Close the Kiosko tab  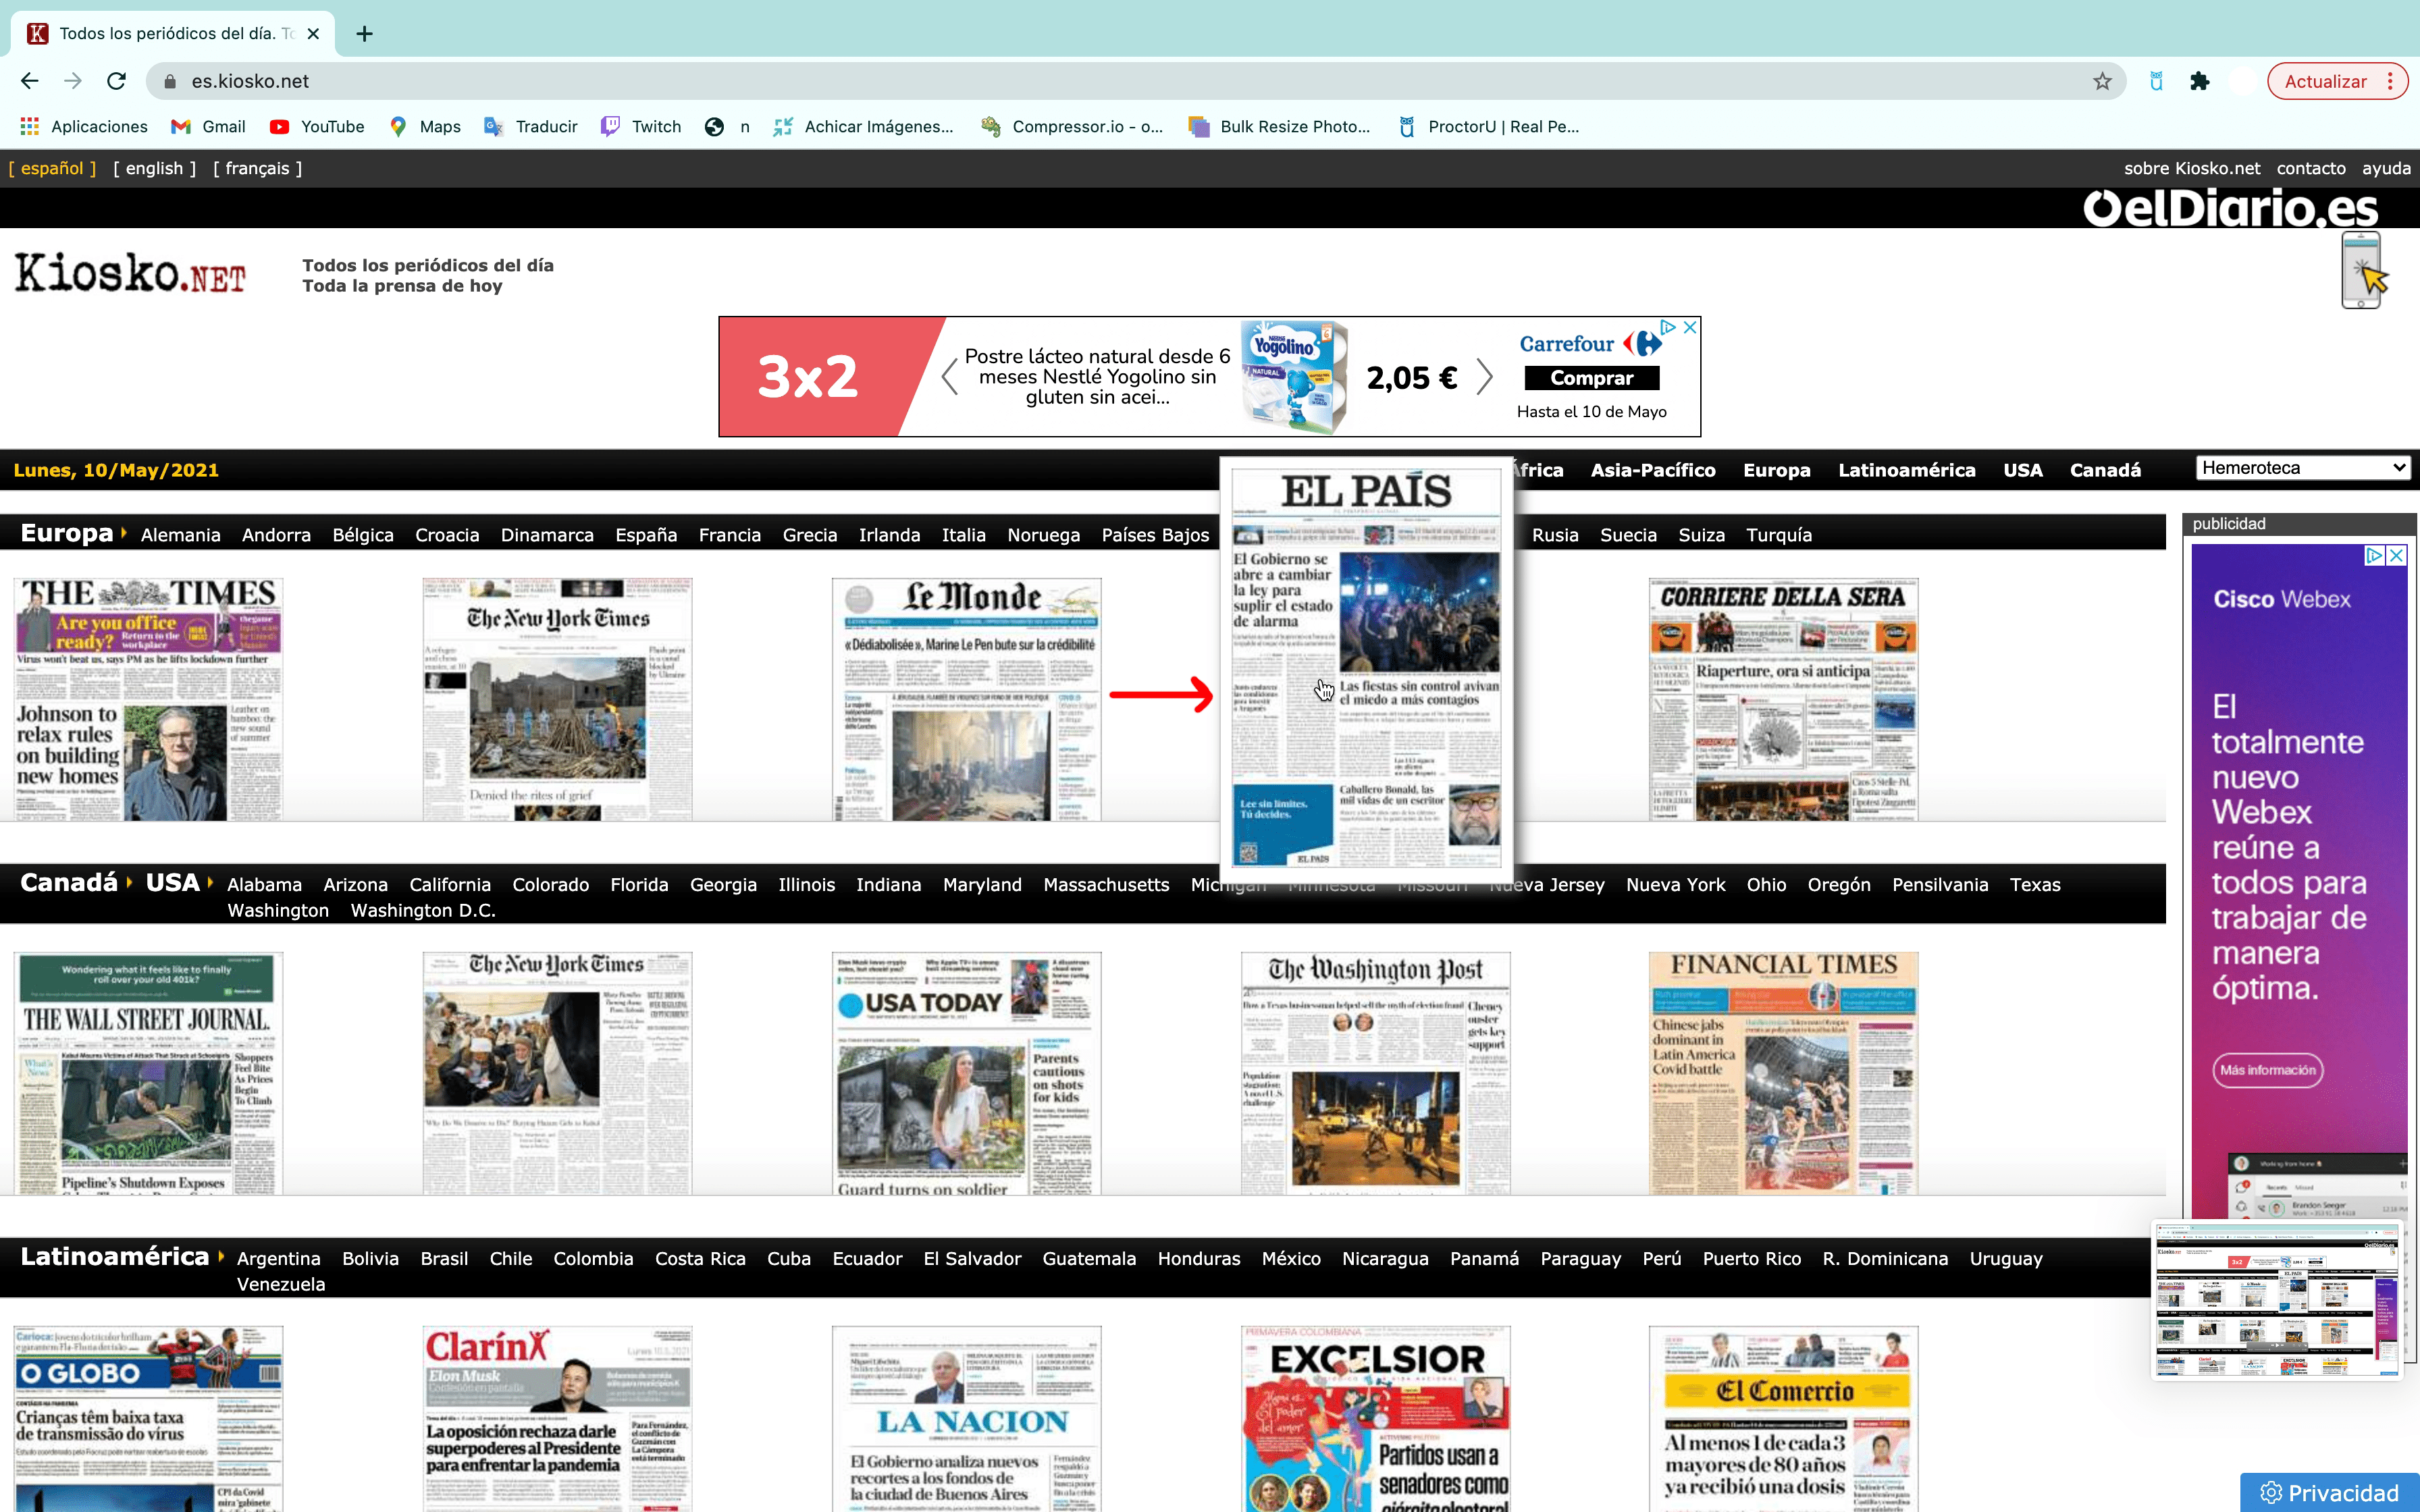pos(313,34)
